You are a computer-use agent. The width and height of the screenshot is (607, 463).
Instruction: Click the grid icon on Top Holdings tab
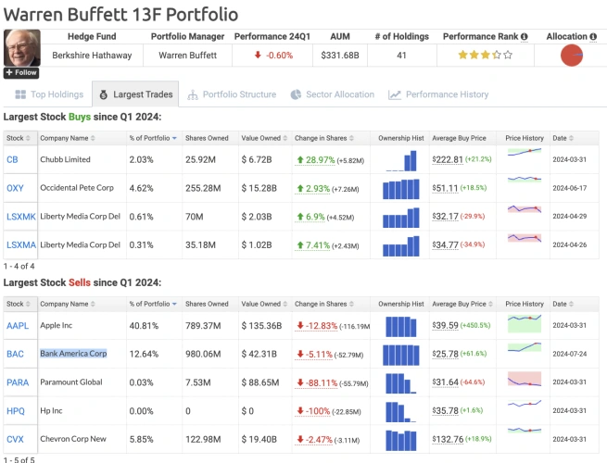[x=20, y=94]
